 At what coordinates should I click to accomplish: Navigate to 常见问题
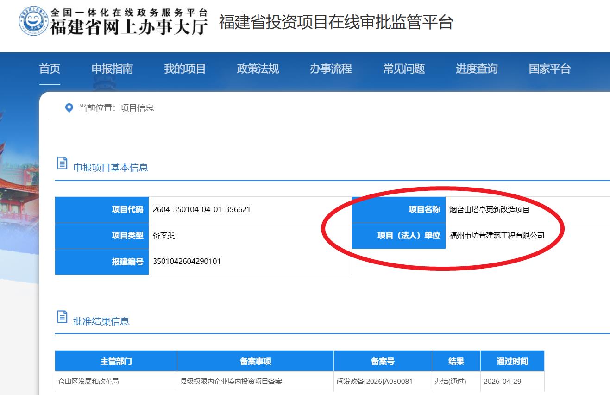[x=403, y=69]
